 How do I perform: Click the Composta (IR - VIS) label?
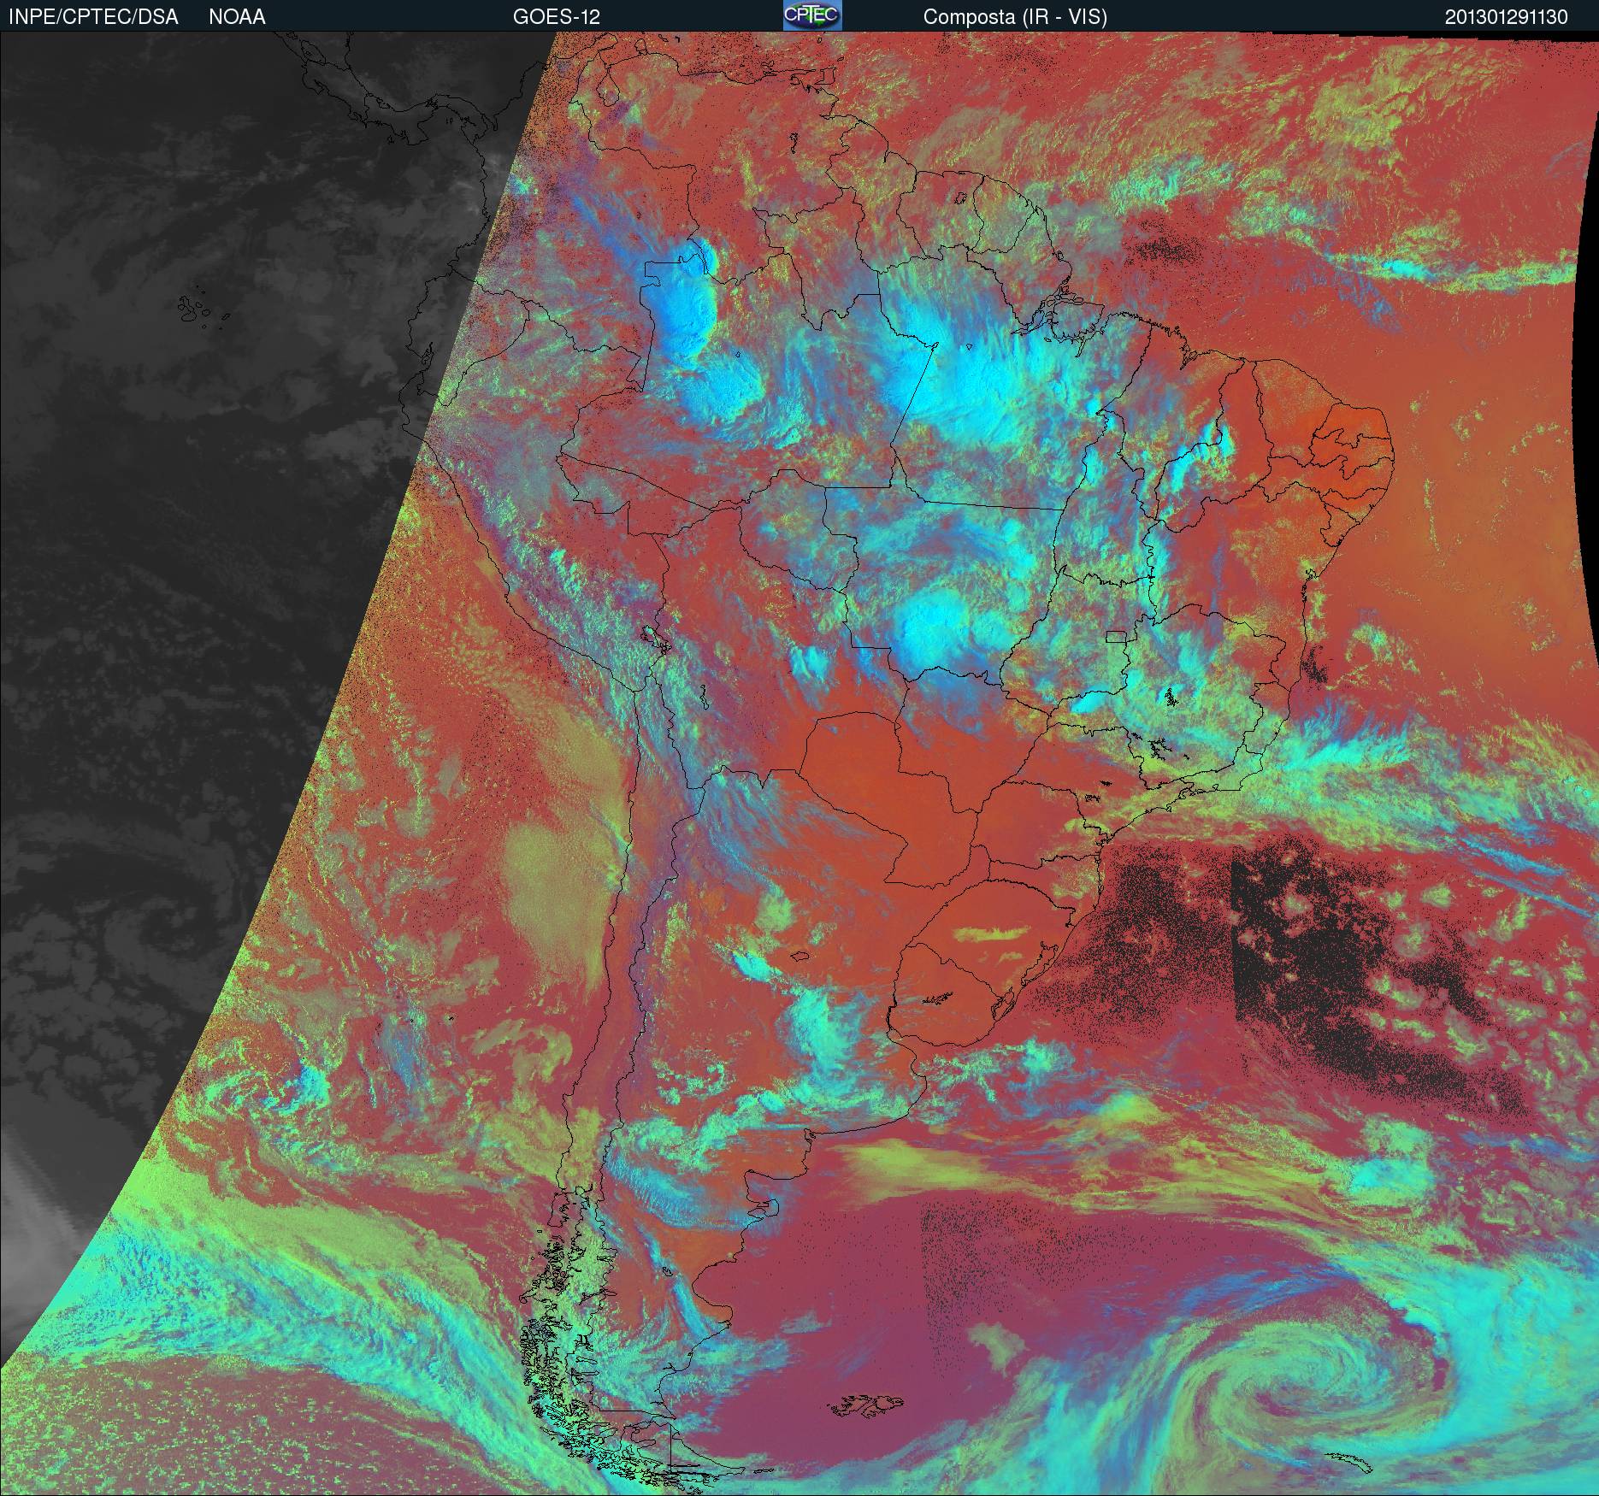click(x=1015, y=17)
